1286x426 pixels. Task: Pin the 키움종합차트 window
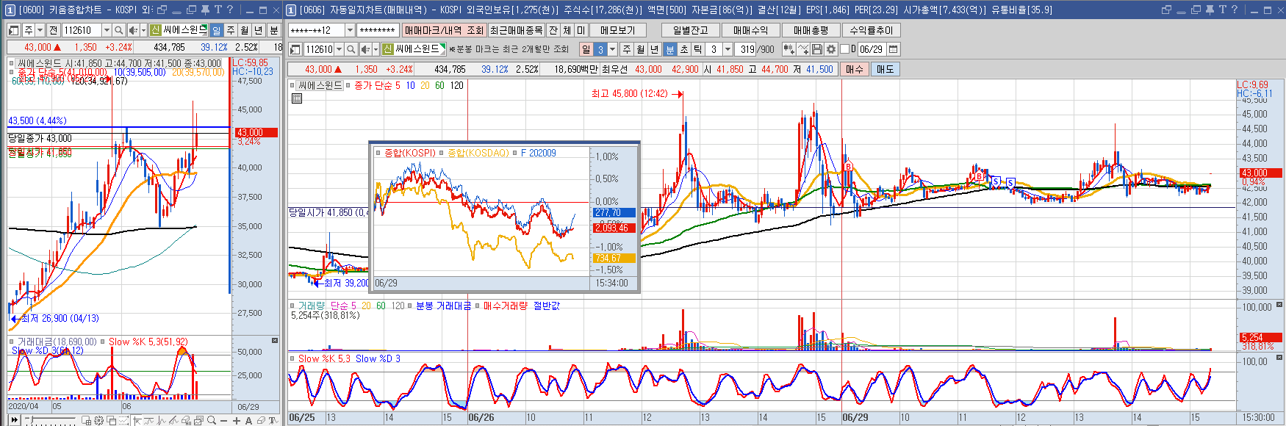(205, 10)
